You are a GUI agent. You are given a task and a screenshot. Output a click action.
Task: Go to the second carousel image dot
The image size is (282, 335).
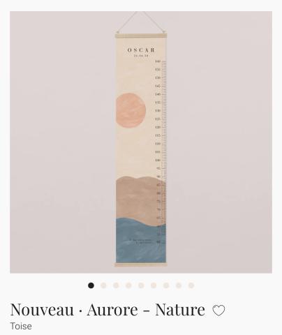click(103, 285)
